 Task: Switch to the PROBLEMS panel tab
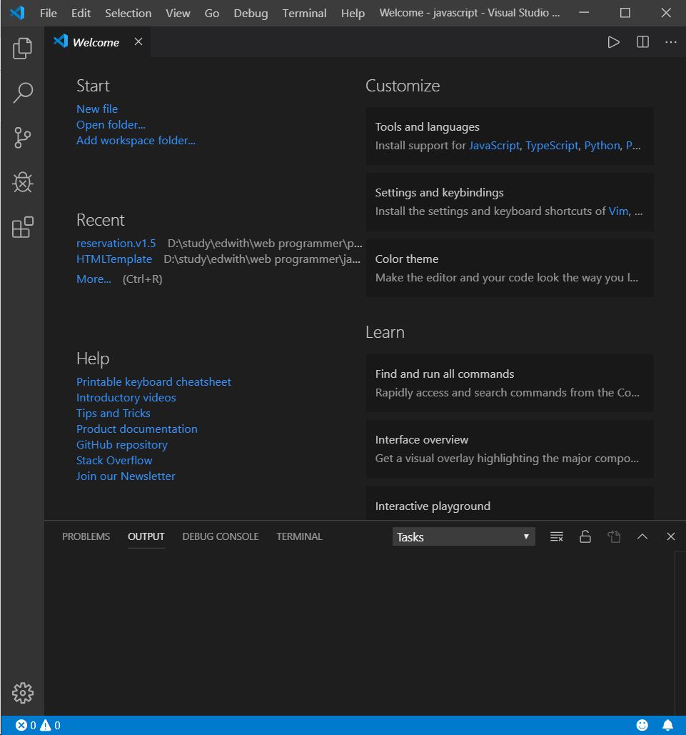point(86,536)
